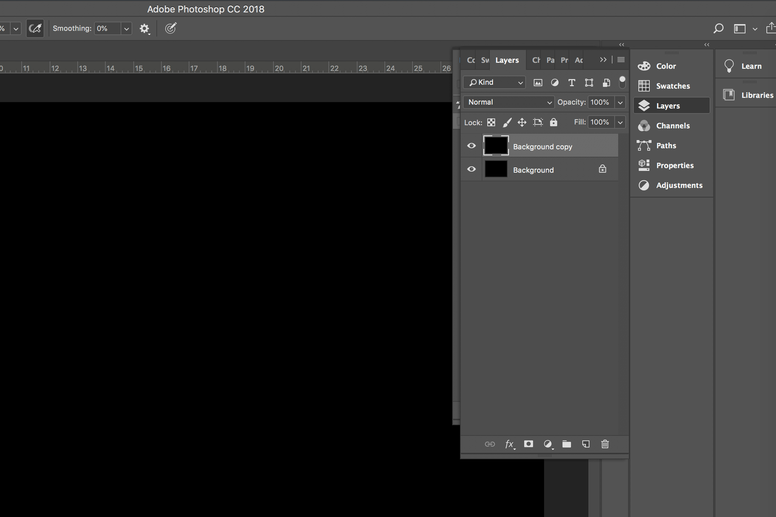
Task: Open the Normal blend mode dropdown
Action: [509, 102]
